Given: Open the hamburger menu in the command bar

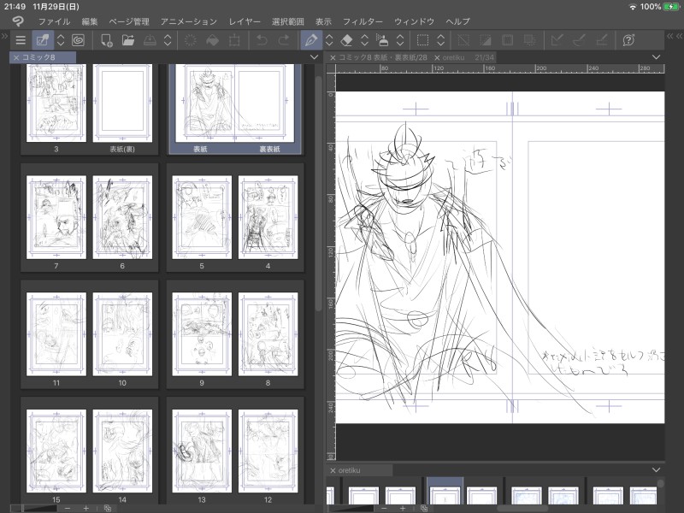Looking at the screenshot, I should click(21, 40).
